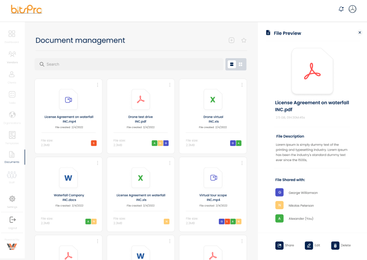
Task: Click Excel icon of Drone virtual INC.xls
Action: click(x=213, y=99)
